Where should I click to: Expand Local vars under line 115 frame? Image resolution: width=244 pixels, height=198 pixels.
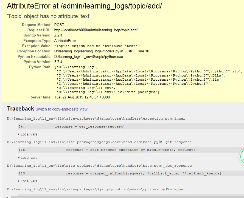coord(27,157)
